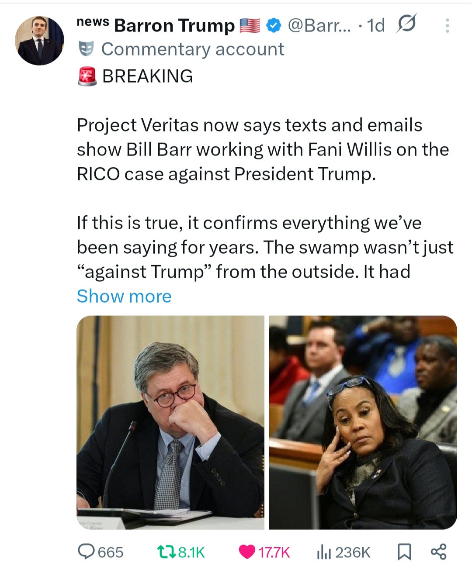Click the 236K views count
Image resolution: width=472 pixels, height=573 pixels.
click(353, 552)
